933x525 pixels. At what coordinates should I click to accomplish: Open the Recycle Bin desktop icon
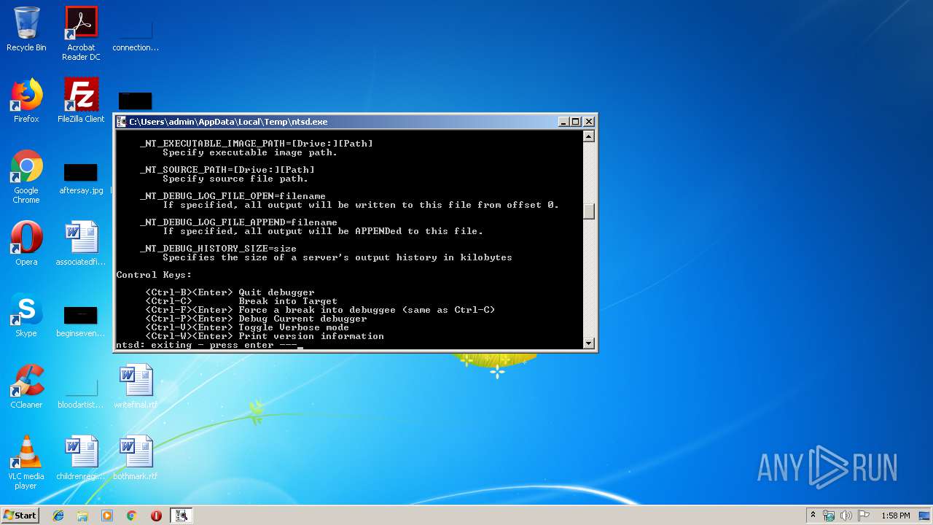coord(26,29)
